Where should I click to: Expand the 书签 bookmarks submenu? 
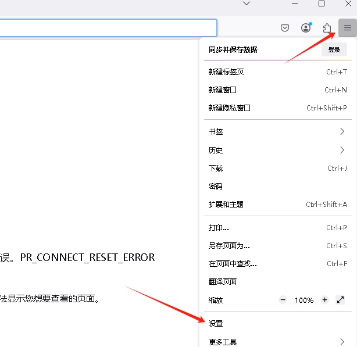[x=278, y=131]
